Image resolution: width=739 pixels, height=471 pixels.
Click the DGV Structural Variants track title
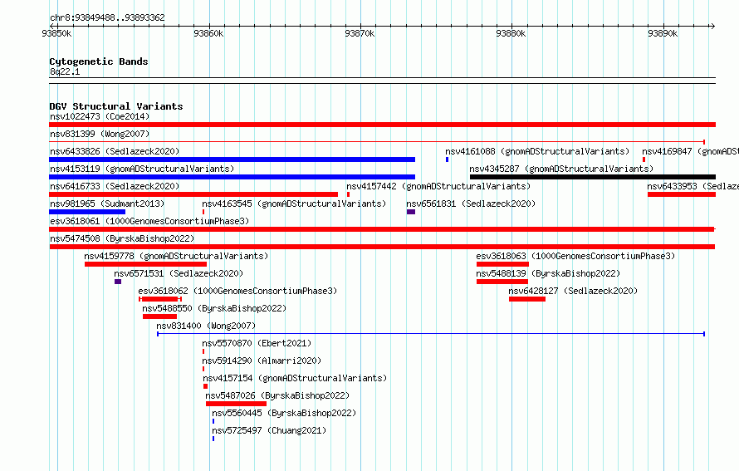[x=116, y=106]
